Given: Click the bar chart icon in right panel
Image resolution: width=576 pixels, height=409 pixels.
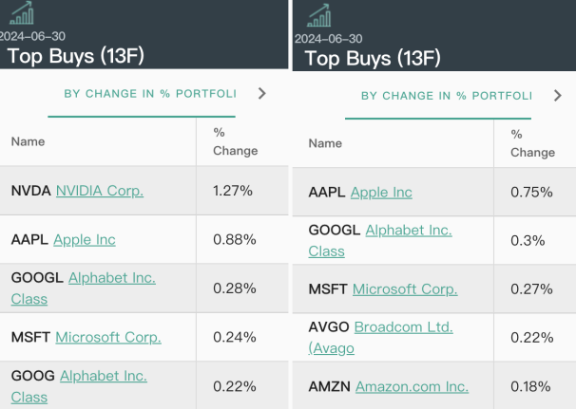Looking at the screenshot, I should tap(318, 14).
